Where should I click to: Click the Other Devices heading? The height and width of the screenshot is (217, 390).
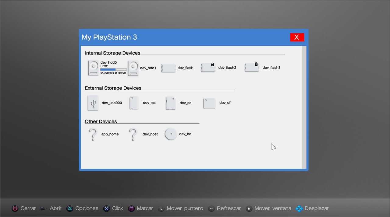pyautogui.click(x=101, y=121)
